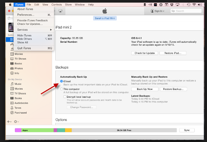Screen dimensions: 207x142
Task: Open the Edit menu
Action: tap(37, 5)
